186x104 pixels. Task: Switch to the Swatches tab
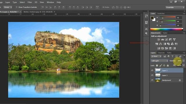(x=161, y=14)
